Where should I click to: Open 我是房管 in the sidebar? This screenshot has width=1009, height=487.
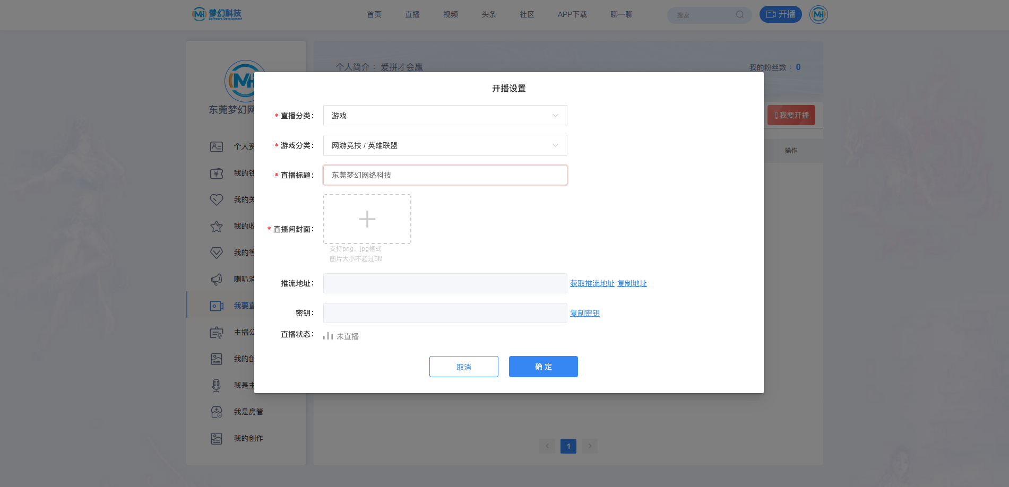coord(248,412)
